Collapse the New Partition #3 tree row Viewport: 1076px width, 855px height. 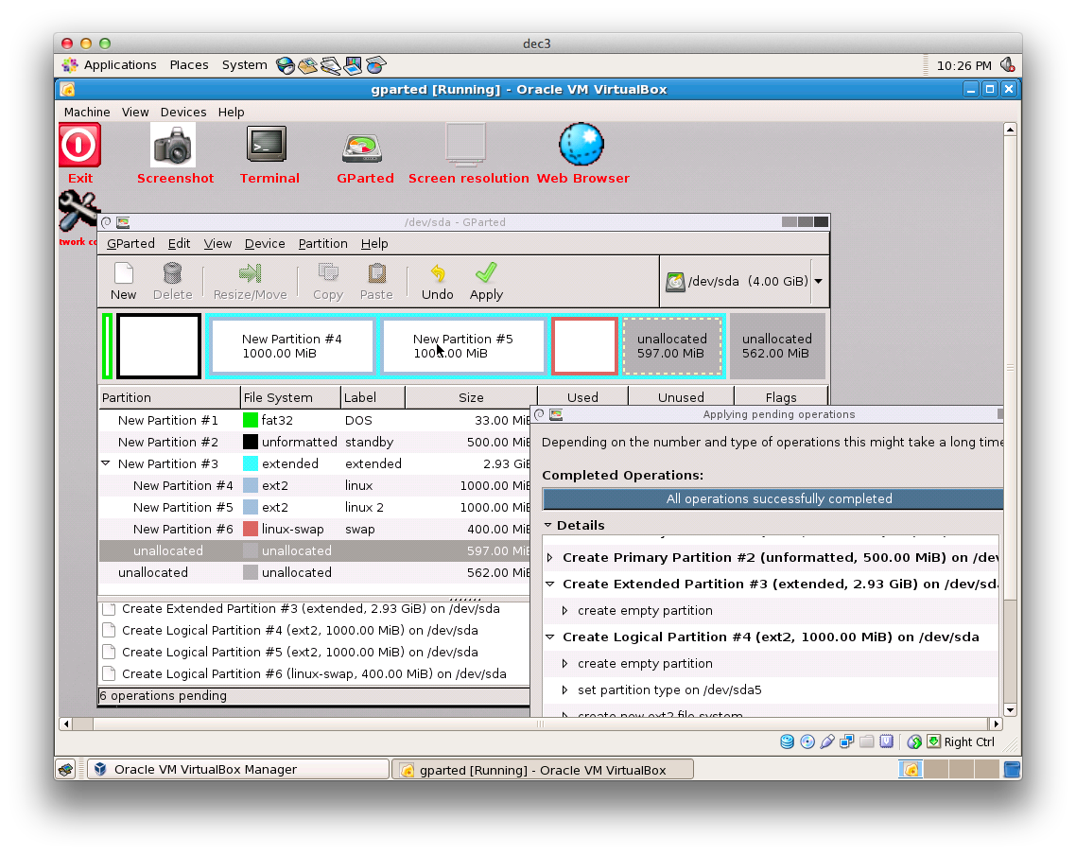tap(106, 463)
